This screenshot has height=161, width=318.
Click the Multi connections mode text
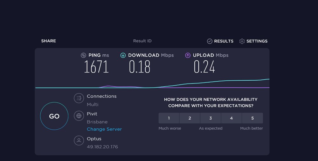(93, 104)
